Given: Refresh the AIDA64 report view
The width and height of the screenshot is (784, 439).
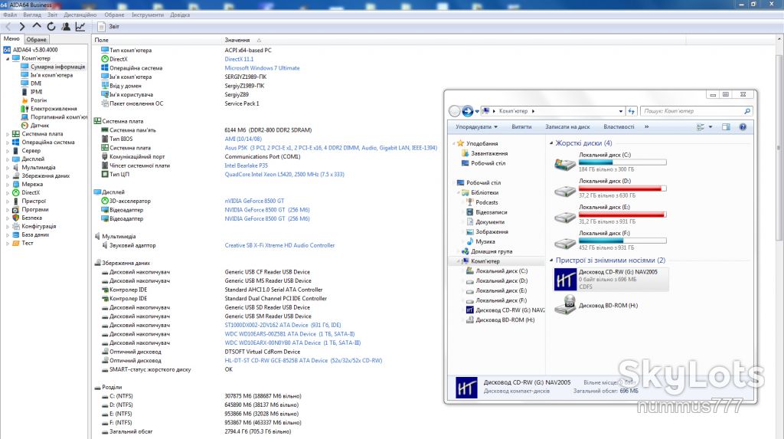Looking at the screenshot, I should (51, 27).
